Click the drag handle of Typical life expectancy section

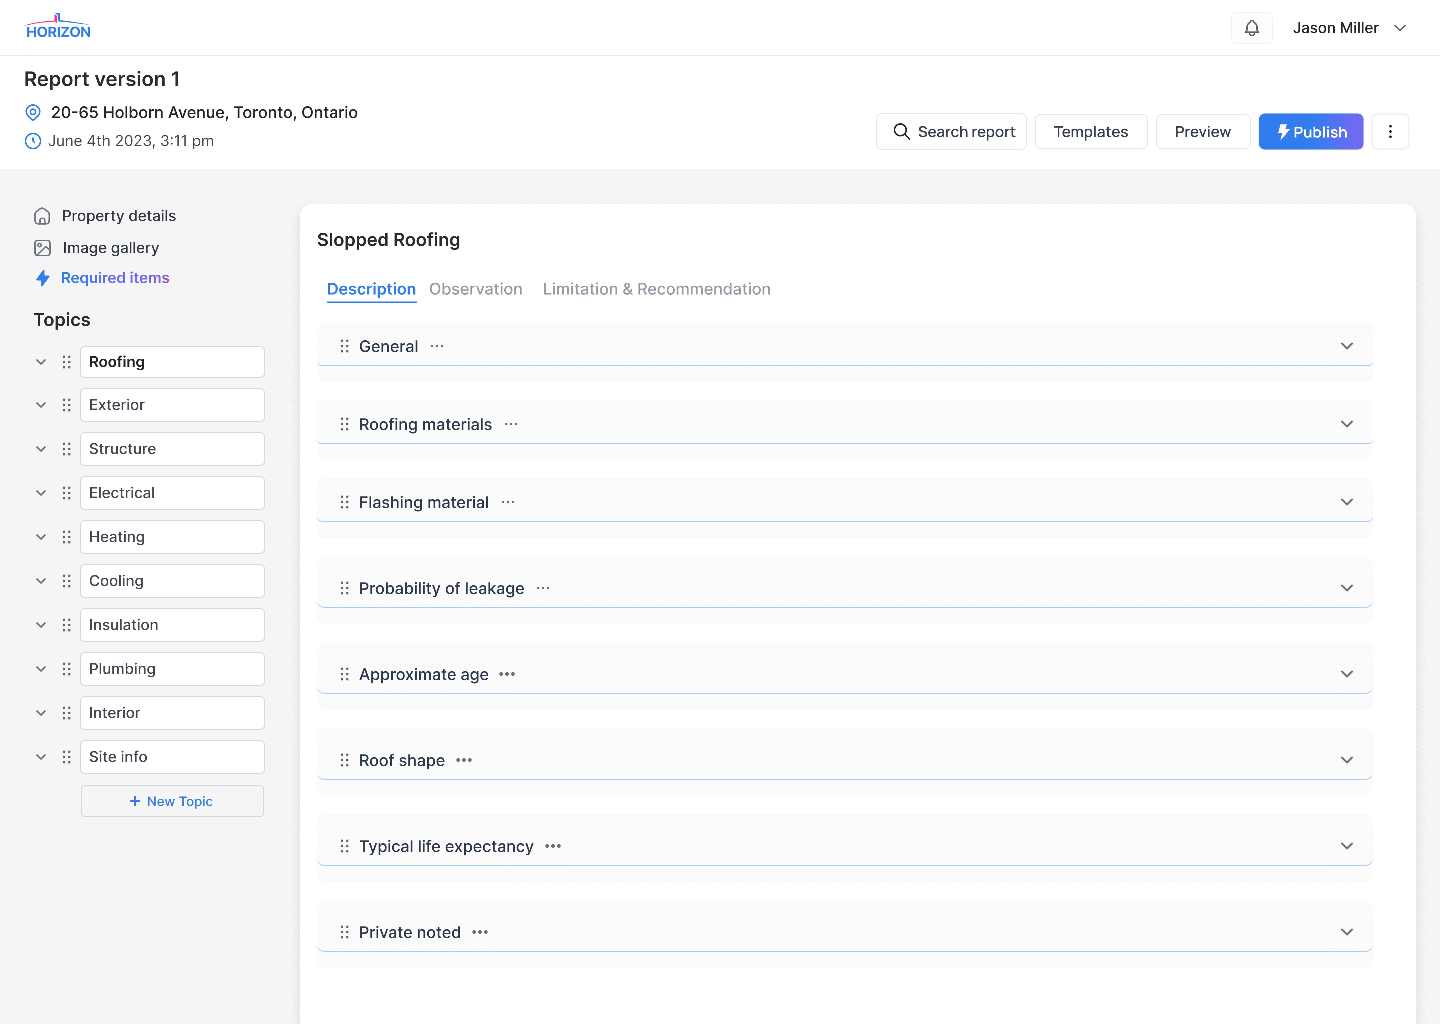pyautogui.click(x=344, y=846)
